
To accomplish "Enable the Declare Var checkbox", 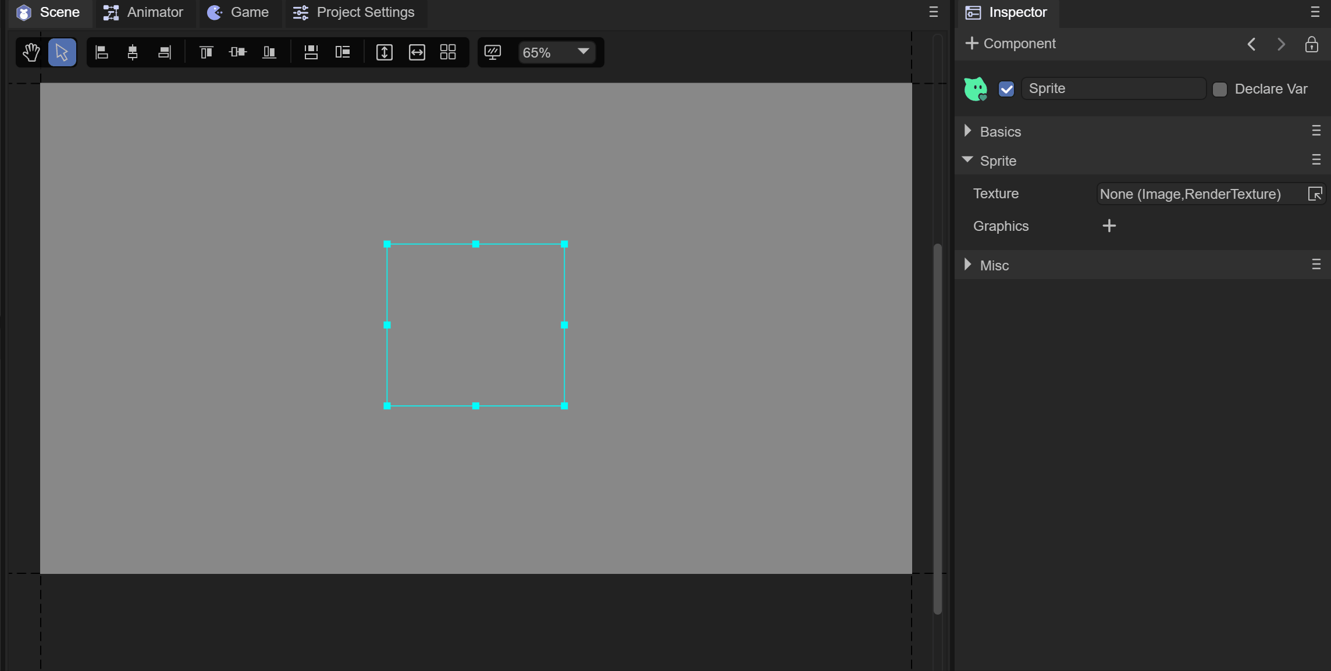I will [x=1220, y=89].
